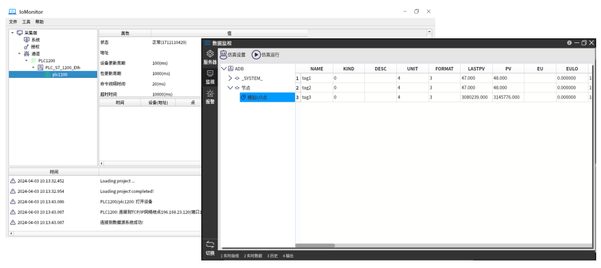Click the LASTPV column header
This screenshot has height=268, width=601.
[476, 69]
